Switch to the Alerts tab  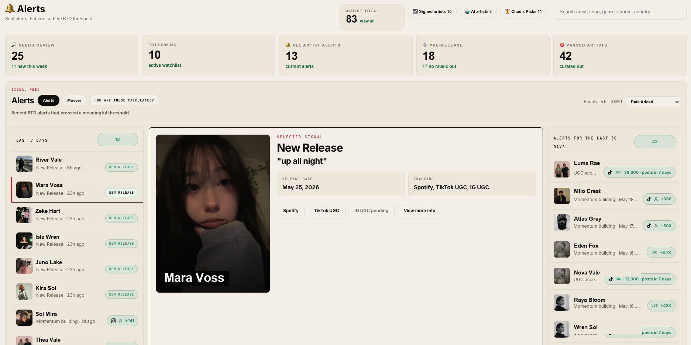48,100
